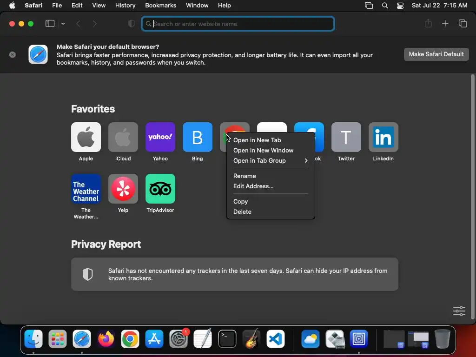Go forward to the next page

[94, 24]
